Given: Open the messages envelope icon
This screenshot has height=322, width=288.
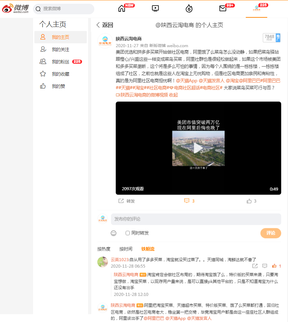Looking at the screenshot, I should [x=223, y=9].
